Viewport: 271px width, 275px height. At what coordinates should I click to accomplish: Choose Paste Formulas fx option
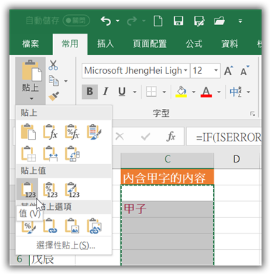click(50, 132)
